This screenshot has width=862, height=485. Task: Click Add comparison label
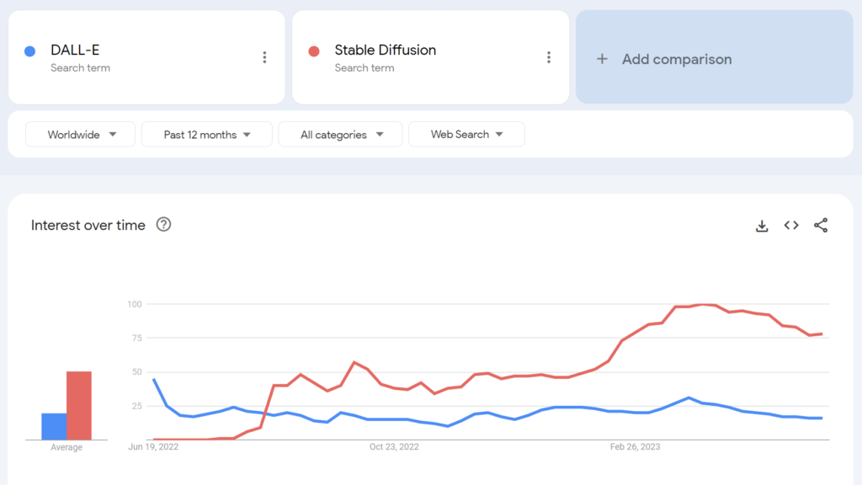[677, 59]
